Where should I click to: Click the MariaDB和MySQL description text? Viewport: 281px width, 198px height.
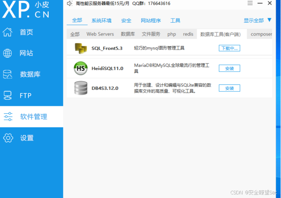click(x=172, y=68)
